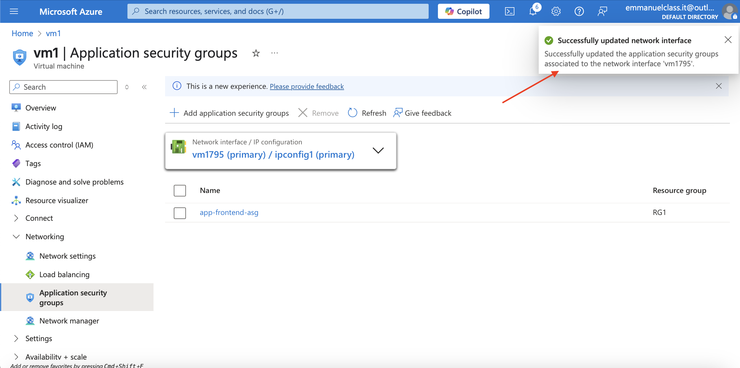Sort by the Name column header

(x=210, y=190)
